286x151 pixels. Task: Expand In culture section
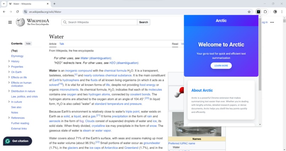click(x=9, y=101)
